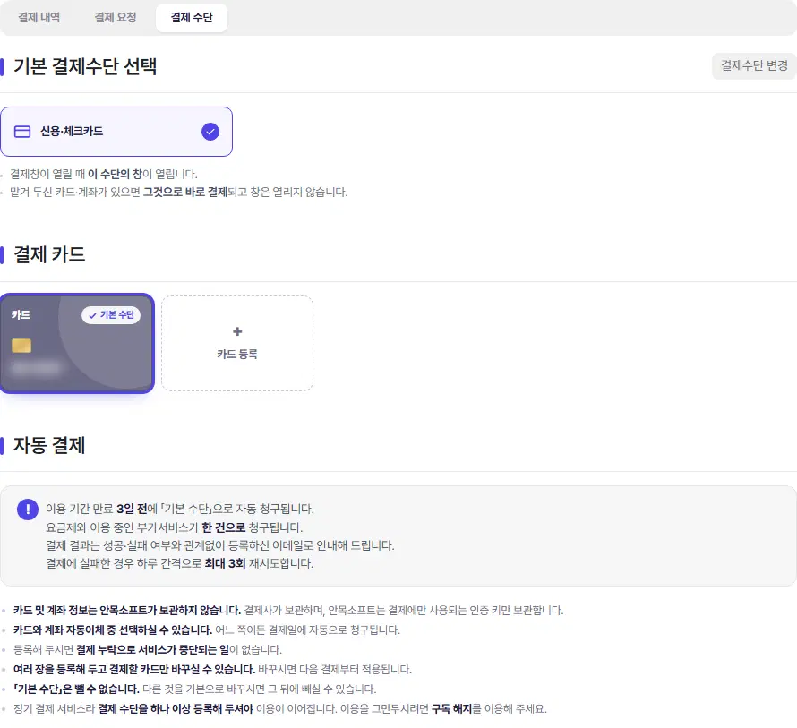This screenshot has height=728, width=797.
Task: Click the 기본 결제수단 선택 heading
Action: (85, 66)
